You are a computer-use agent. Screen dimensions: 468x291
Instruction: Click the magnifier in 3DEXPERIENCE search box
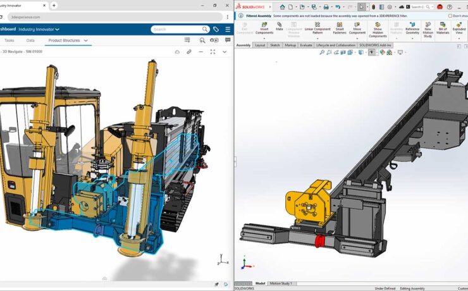[x=205, y=29]
